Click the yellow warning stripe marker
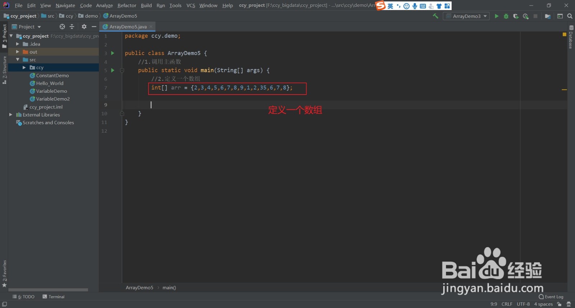The width and height of the screenshot is (575, 308). (564, 89)
